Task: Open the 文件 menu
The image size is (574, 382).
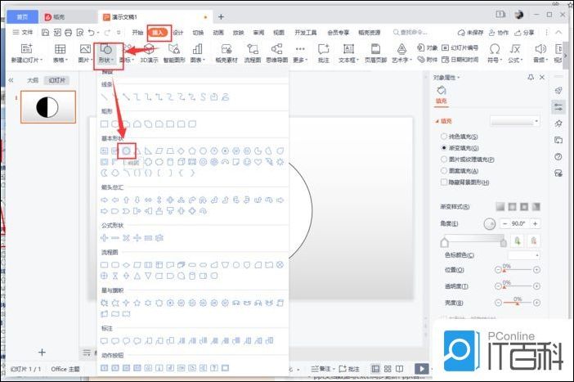Action: [23, 33]
